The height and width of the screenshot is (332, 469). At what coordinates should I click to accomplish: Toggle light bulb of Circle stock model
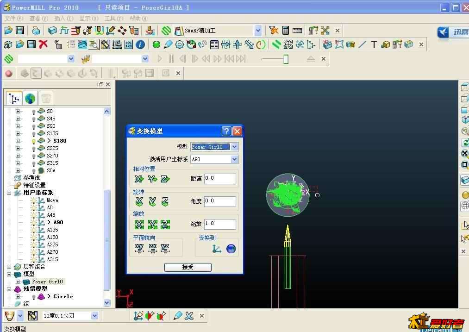33,297
